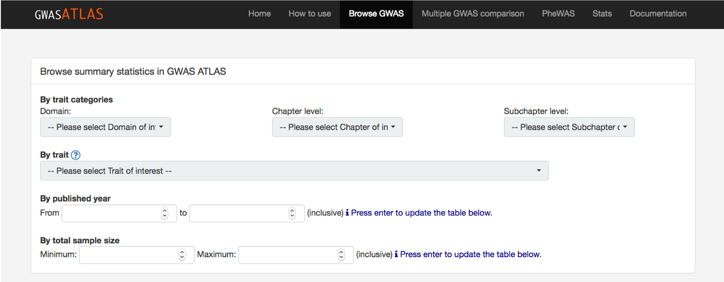Image resolution: width=724 pixels, height=282 pixels.
Task: Go to the Home page
Action: pyautogui.click(x=259, y=14)
